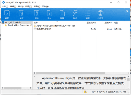Click the Bandizip title bar app icon
Image resolution: width=131 pixels, height=95 pixels.
(4, 3)
